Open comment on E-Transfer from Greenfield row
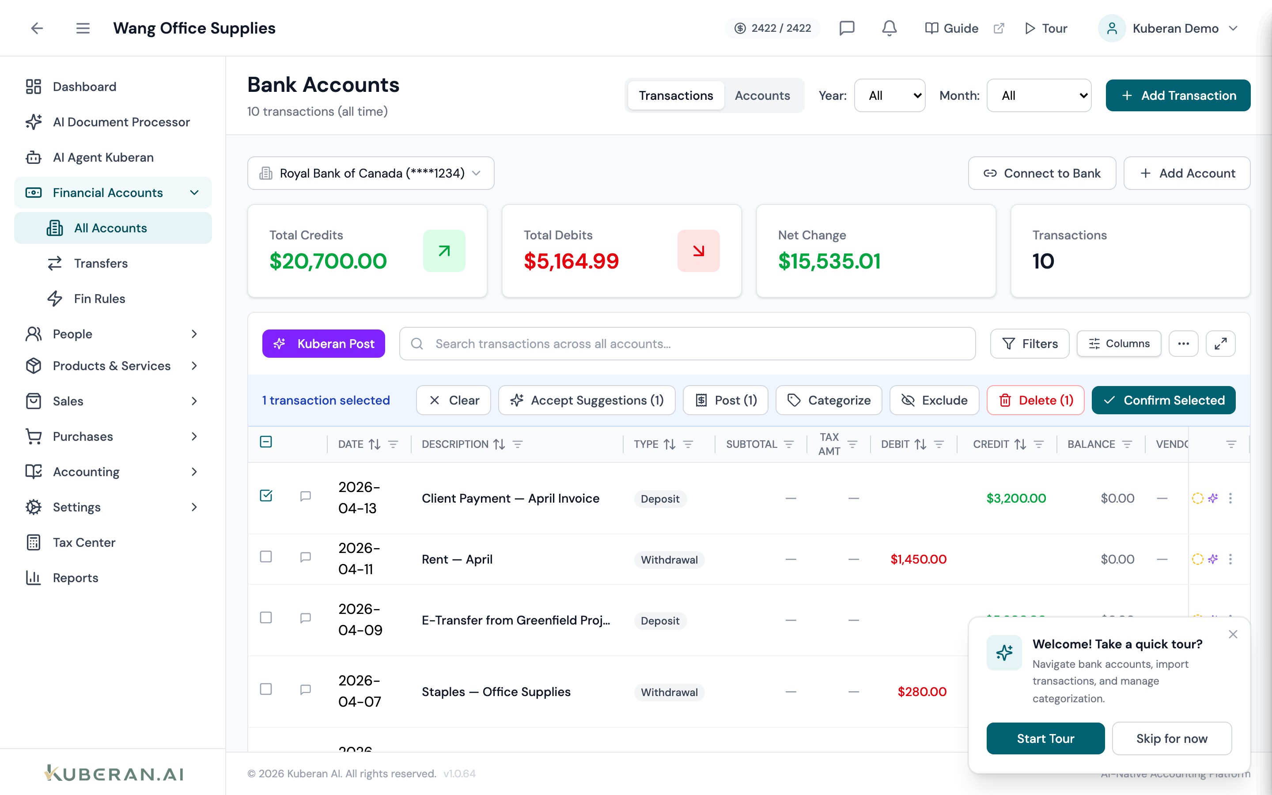 pos(305,618)
